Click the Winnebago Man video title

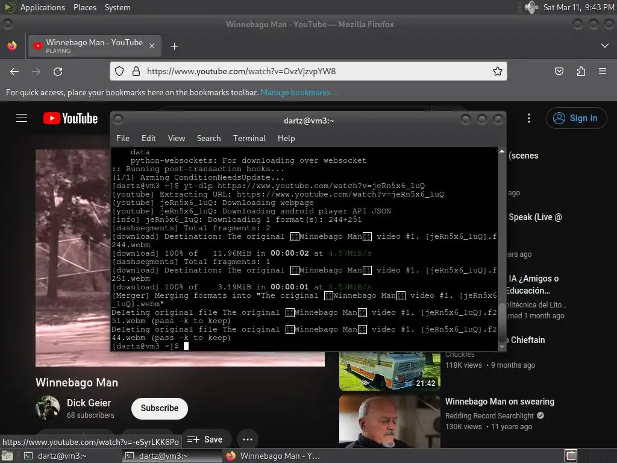click(x=77, y=383)
